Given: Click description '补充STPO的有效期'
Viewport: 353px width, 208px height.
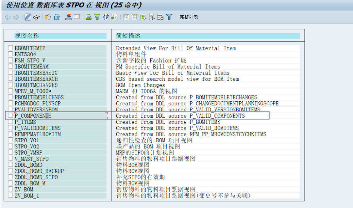Looking at the screenshot, I should point(141,177).
